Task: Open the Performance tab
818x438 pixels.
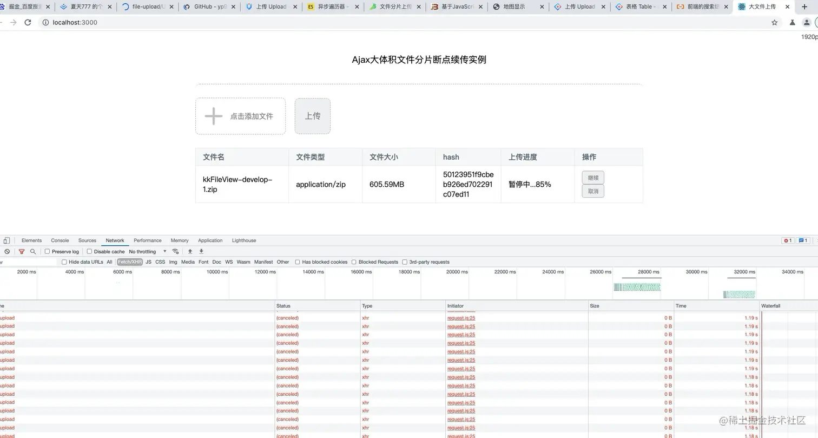Action: [x=148, y=241]
